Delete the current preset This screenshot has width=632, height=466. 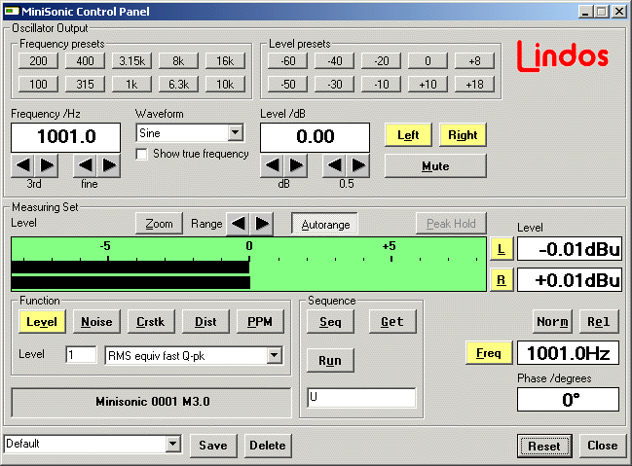[x=268, y=446]
